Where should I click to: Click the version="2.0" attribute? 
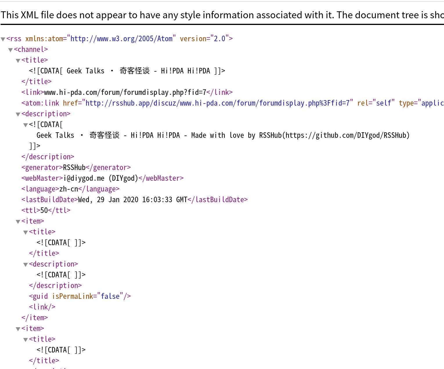[204, 39]
